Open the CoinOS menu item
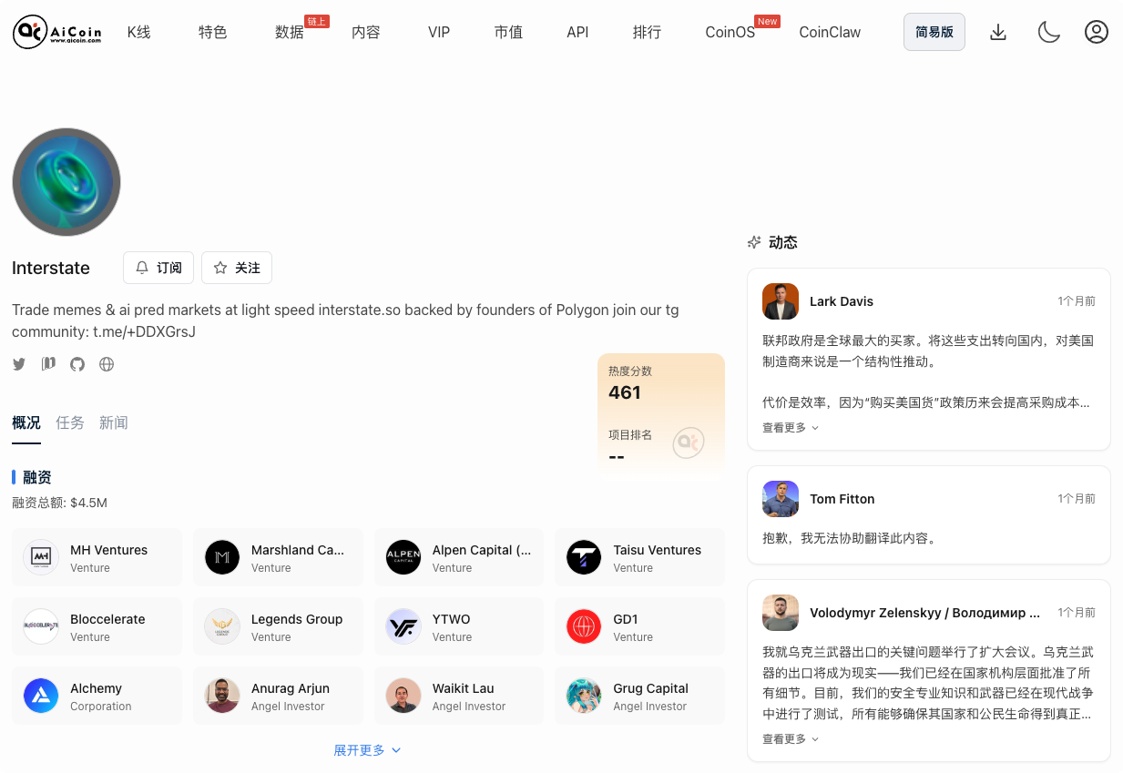1123x773 pixels. (730, 32)
